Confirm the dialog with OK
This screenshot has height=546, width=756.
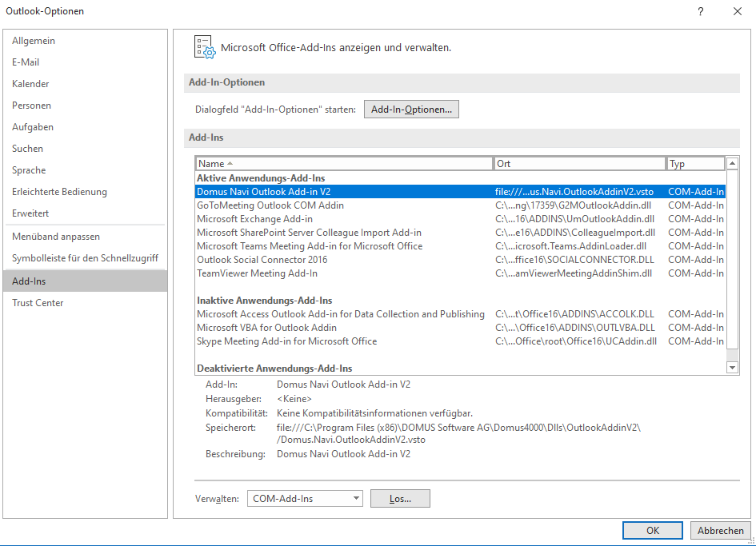coord(652,531)
